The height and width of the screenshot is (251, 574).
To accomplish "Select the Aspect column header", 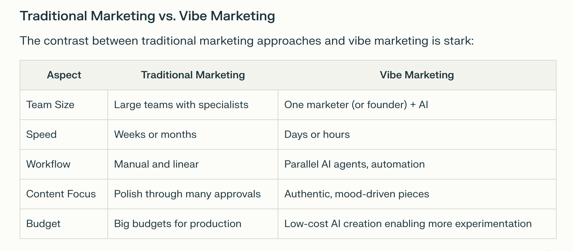I will (x=64, y=75).
